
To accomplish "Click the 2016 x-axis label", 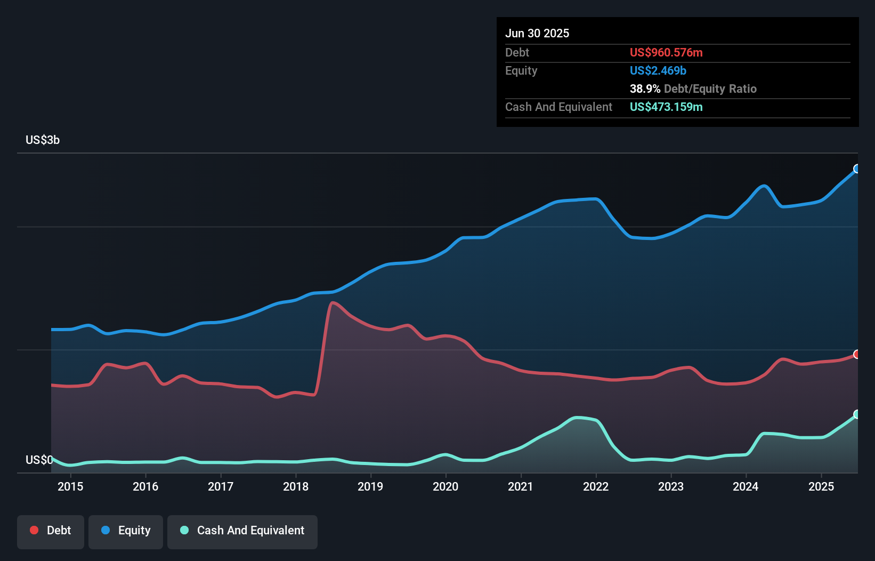I will [145, 486].
